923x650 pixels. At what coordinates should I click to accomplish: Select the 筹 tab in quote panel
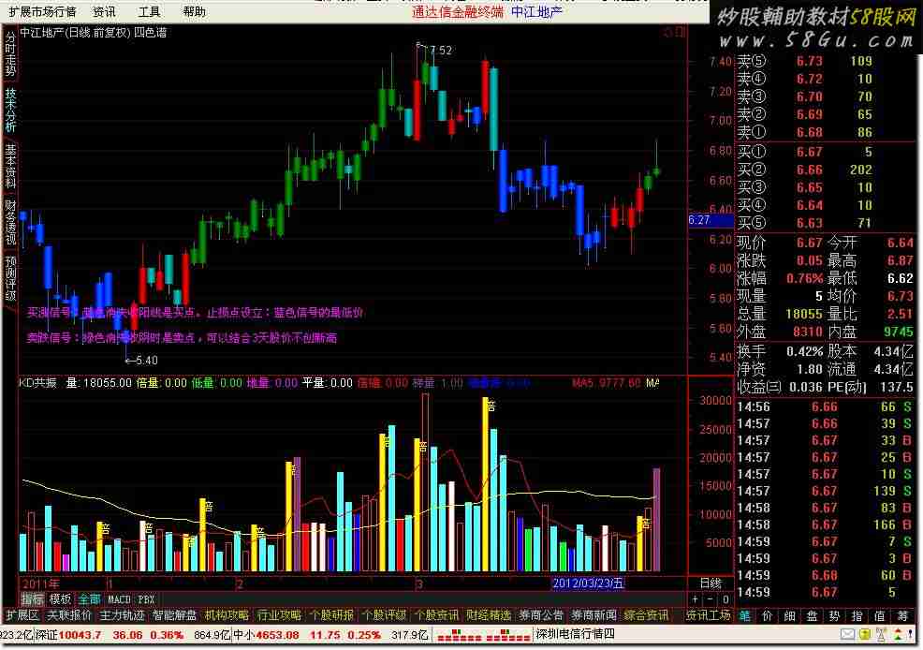pyautogui.click(x=903, y=616)
